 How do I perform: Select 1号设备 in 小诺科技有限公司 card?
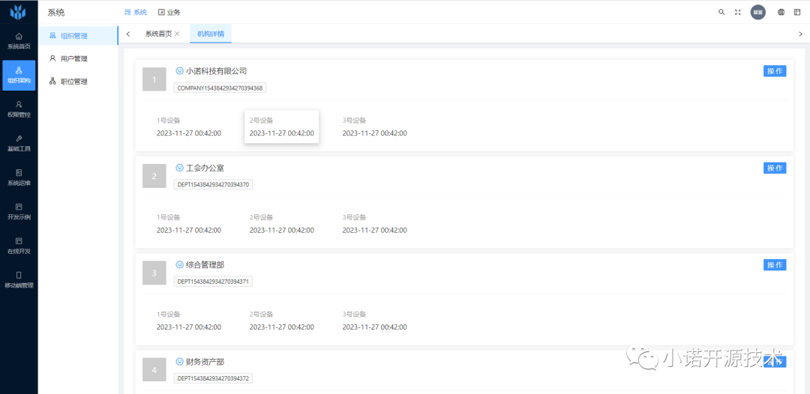(x=188, y=127)
